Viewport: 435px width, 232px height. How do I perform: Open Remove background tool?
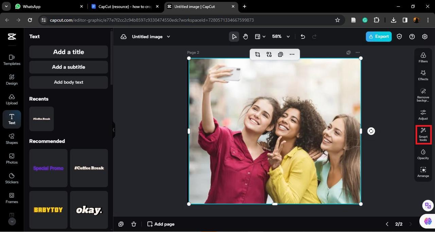coord(423,95)
